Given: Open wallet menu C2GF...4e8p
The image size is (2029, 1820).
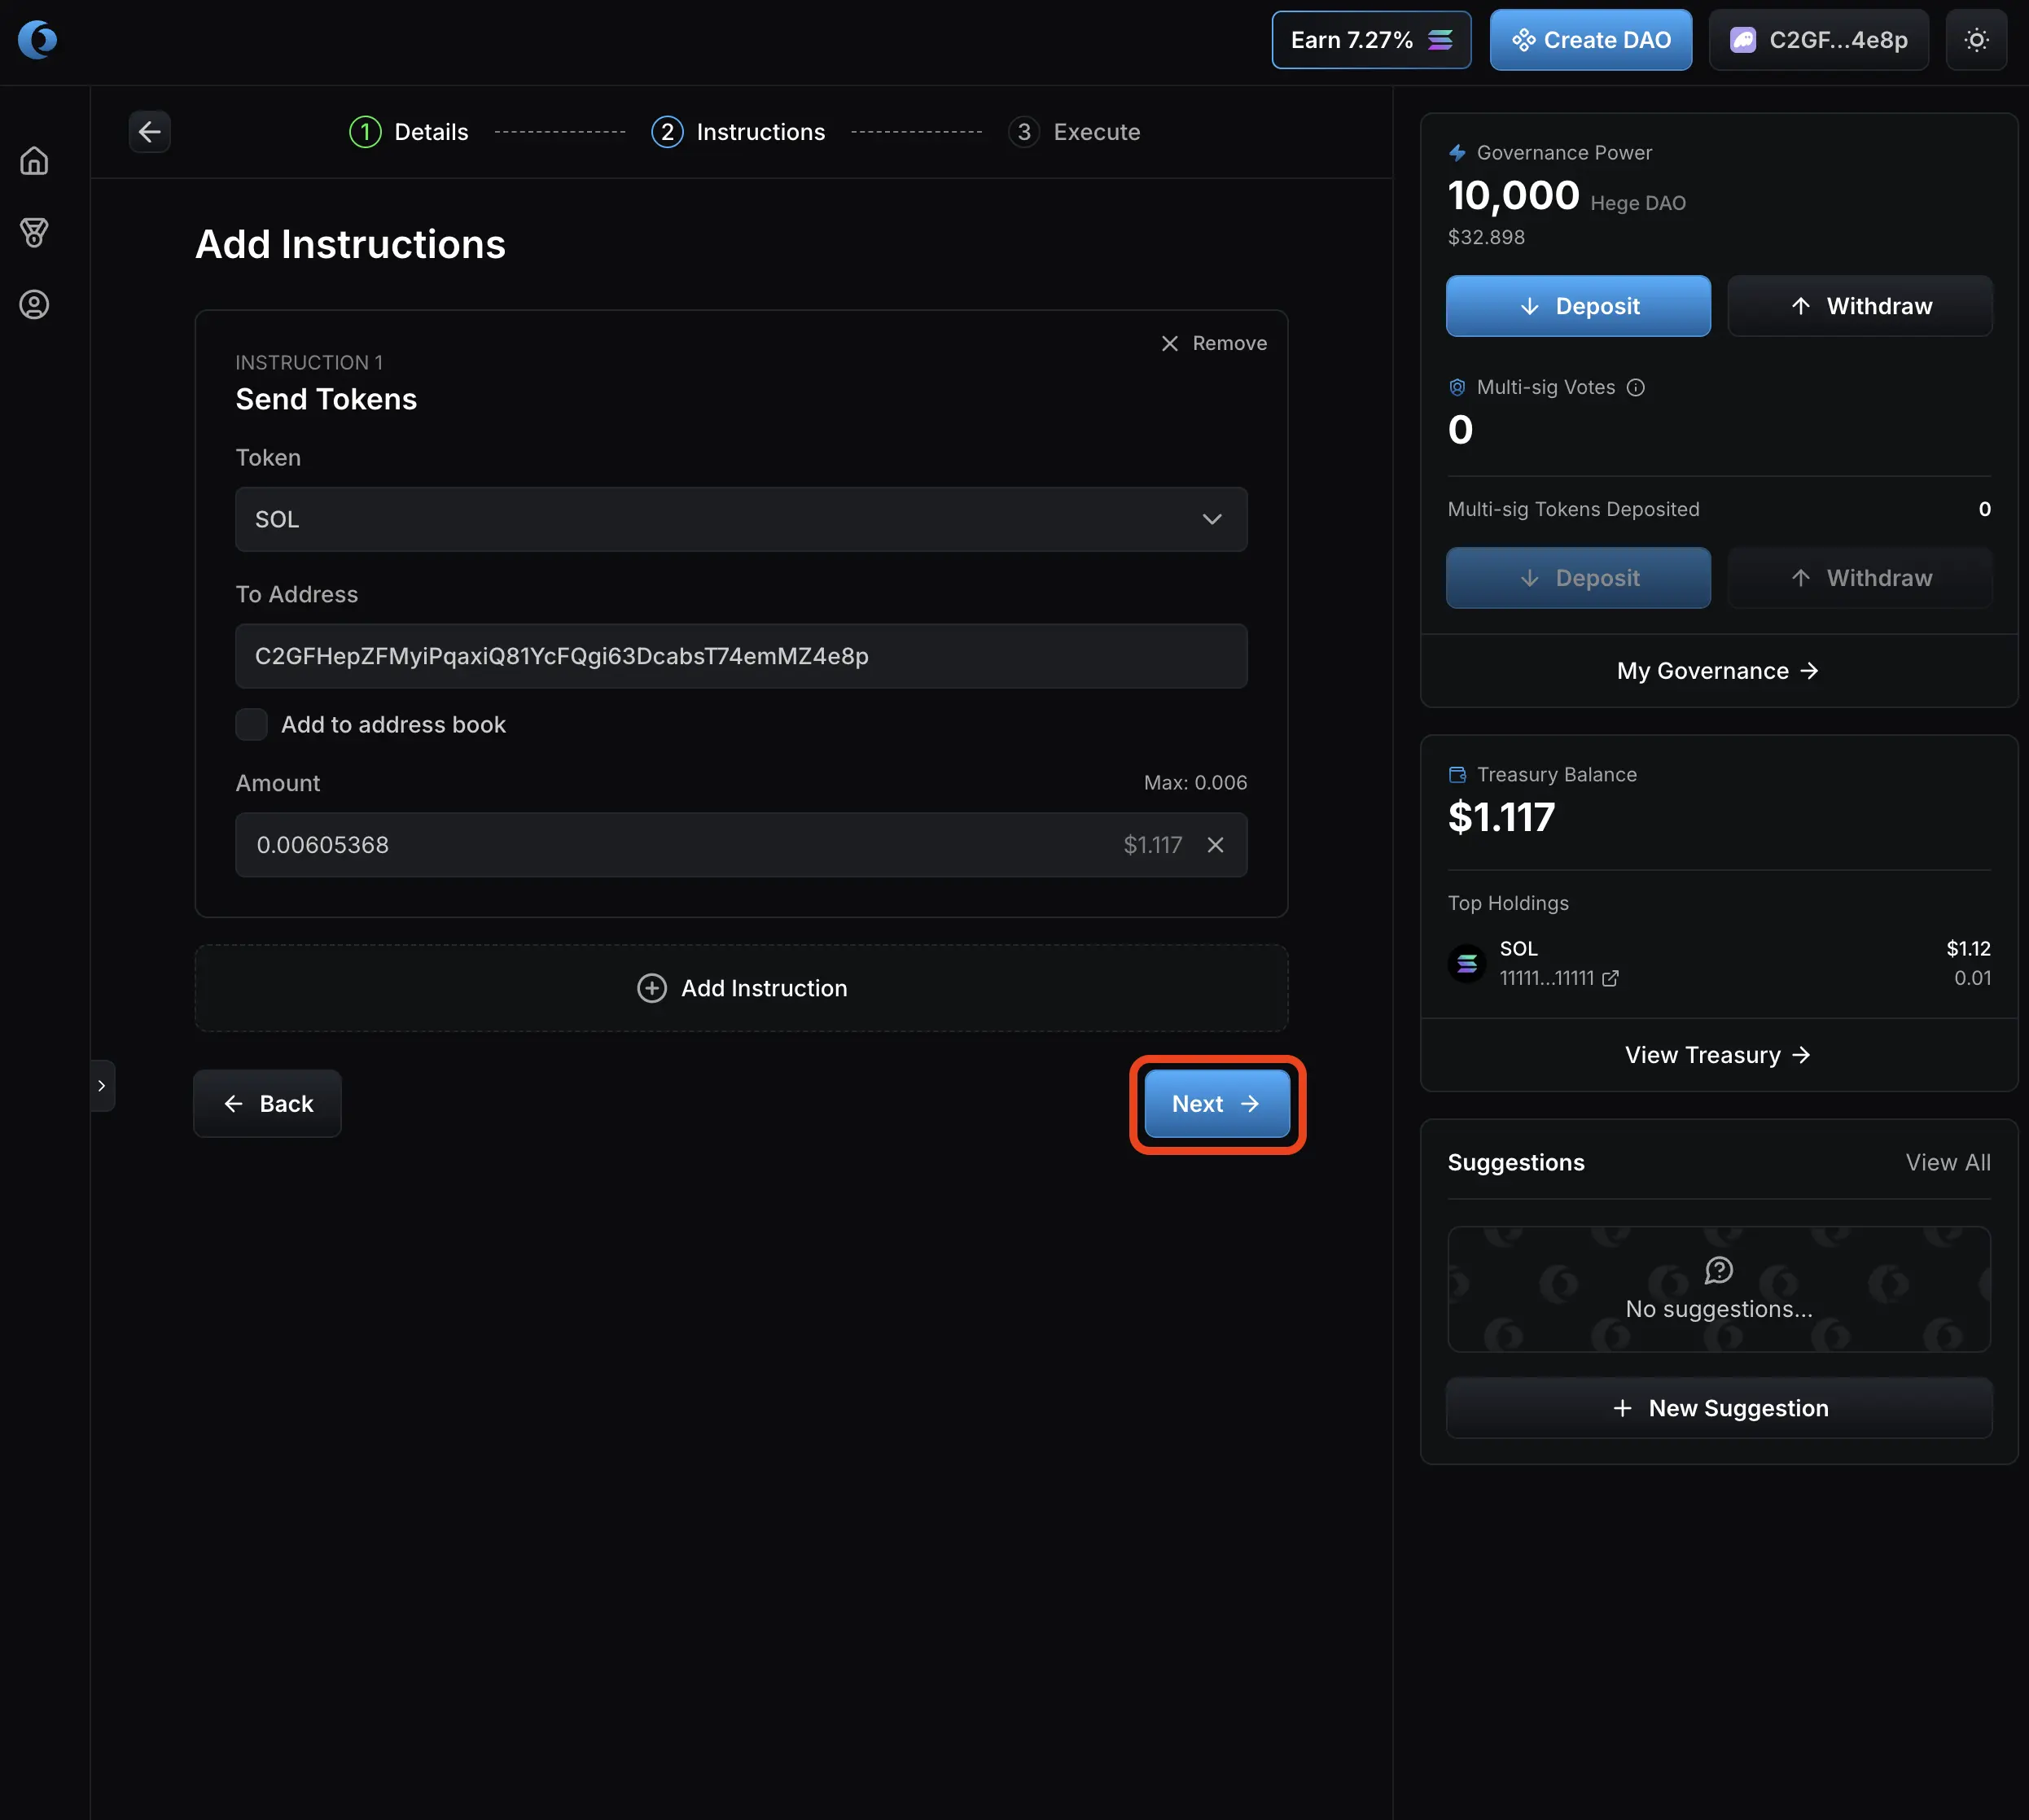Looking at the screenshot, I should [1818, 40].
